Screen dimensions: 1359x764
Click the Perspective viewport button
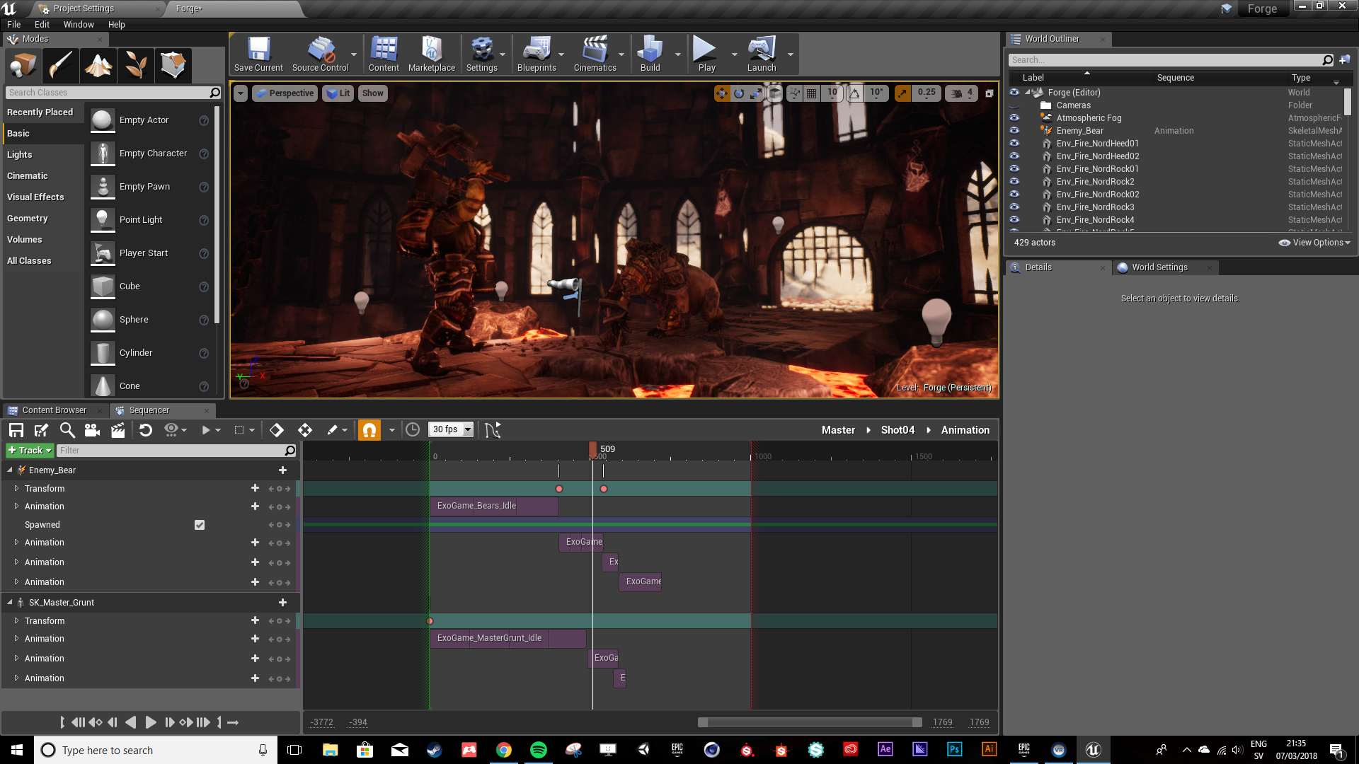285,93
